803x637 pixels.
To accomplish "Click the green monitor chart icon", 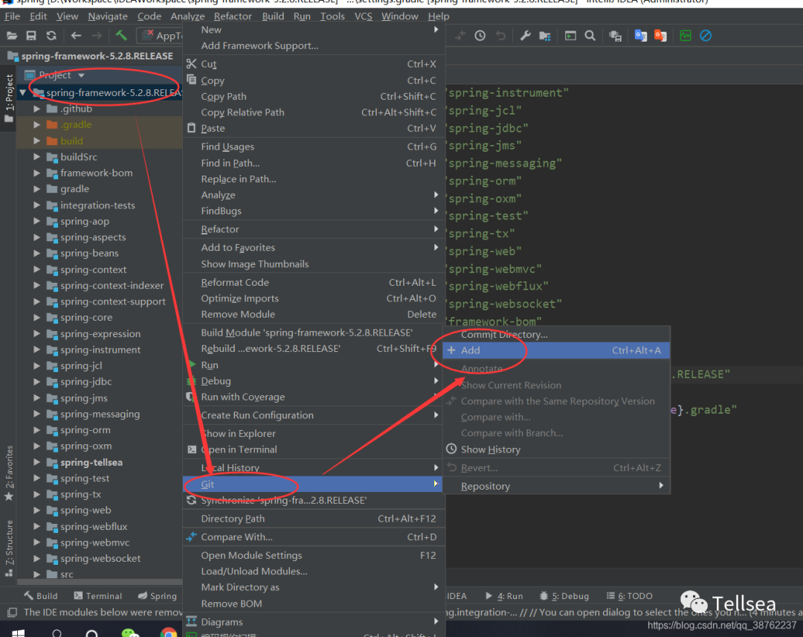I will coord(686,36).
